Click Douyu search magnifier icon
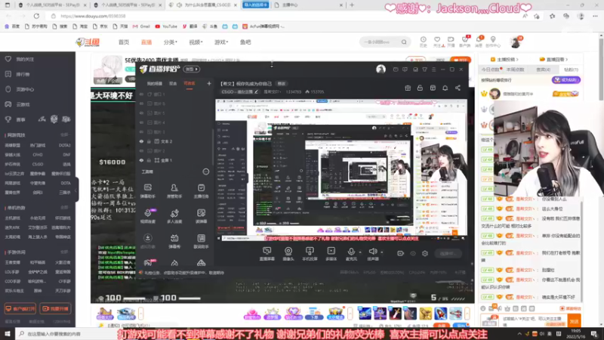Viewport: 604px width, 340px height. [404, 42]
